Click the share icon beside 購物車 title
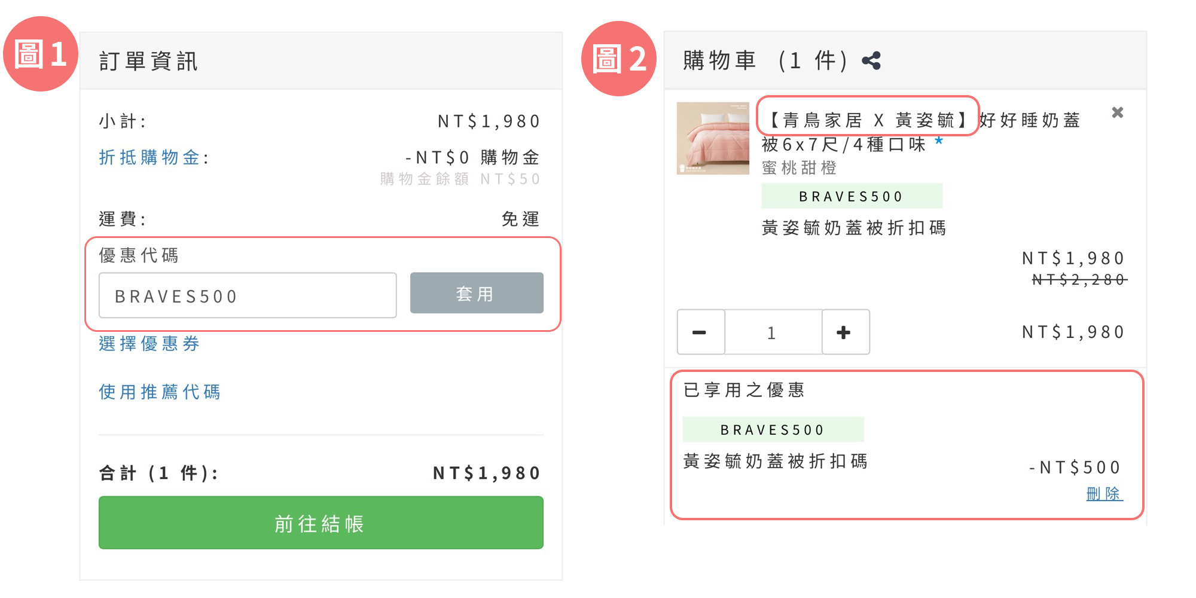The width and height of the screenshot is (1196, 598). pos(871,60)
